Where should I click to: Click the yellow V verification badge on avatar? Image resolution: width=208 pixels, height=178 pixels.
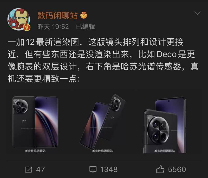click(x=27, y=27)
